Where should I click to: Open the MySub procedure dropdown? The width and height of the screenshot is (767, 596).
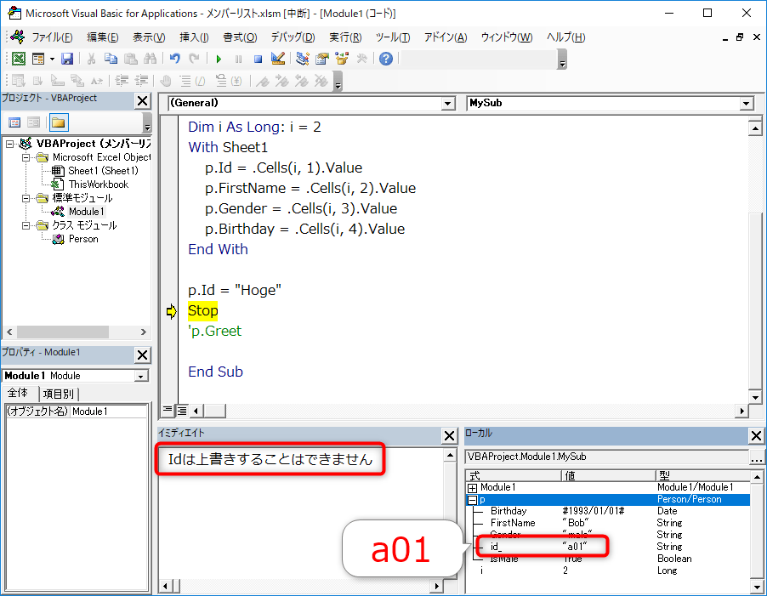coord(747,103)
